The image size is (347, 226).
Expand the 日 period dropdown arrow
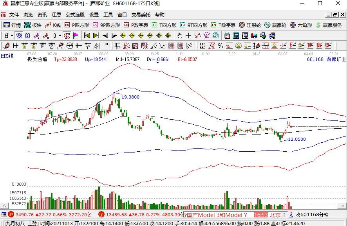(12, 36)
